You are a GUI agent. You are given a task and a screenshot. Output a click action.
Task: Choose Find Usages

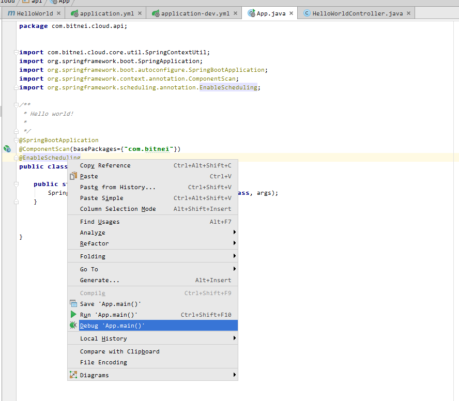point(152,222)
